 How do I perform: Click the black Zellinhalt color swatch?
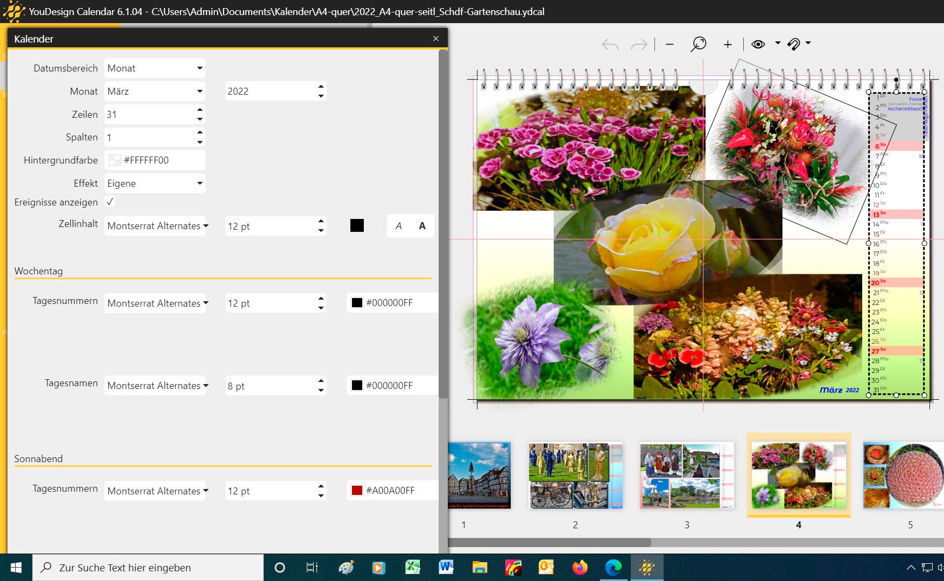[357, 226]
